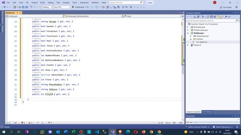Click the magnifier in Search box
The width and height of the screenshot is (241, 135).
point(141,3)
